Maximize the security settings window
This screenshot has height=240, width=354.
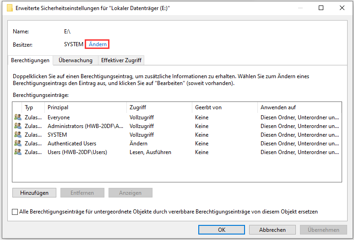click(321, 8)
